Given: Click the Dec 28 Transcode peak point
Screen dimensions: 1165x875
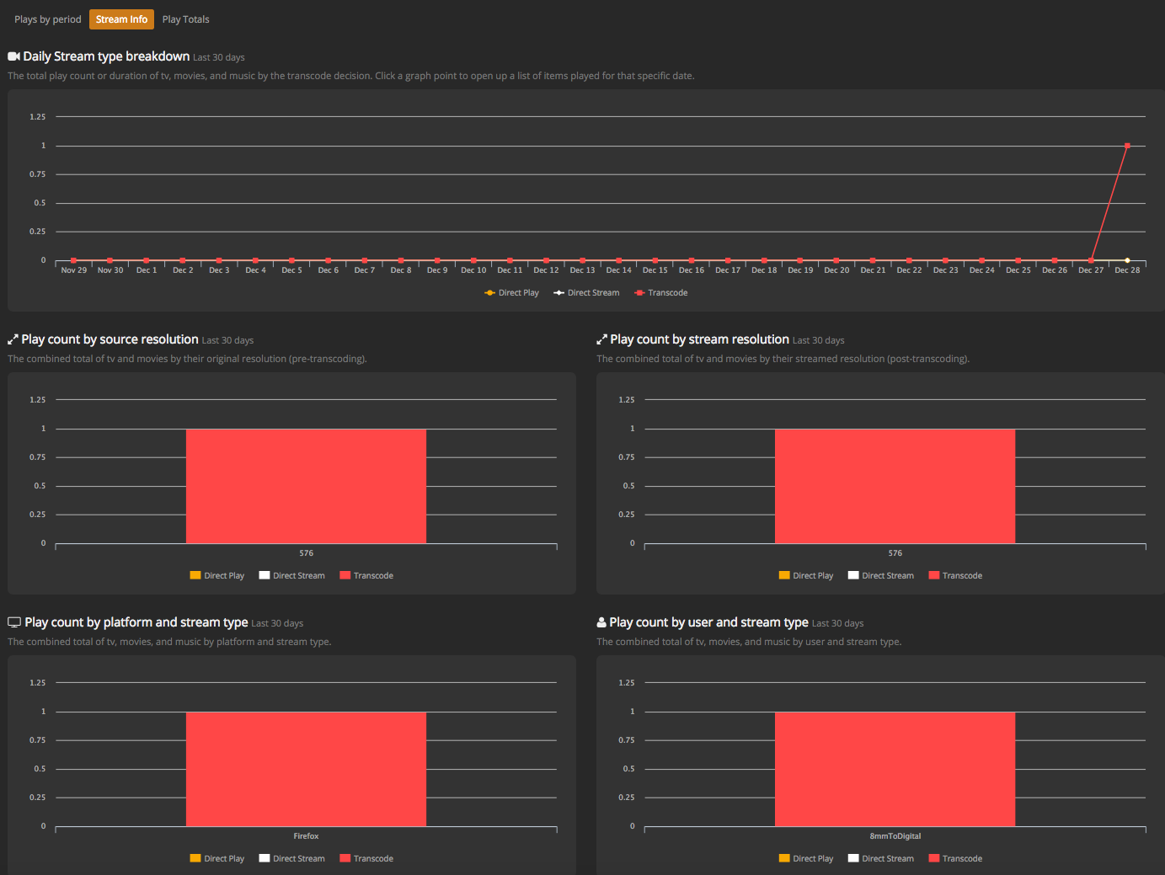Looking at the screenshot, I should coord(1127,146).
